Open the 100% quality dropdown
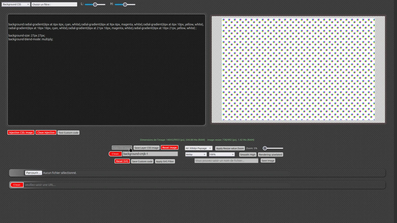This screenshot has height=223, width=397. click(221, 154)
